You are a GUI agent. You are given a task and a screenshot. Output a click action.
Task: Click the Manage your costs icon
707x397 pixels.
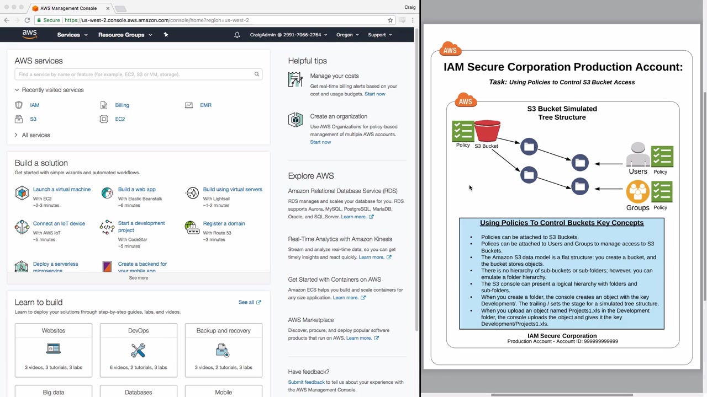pos(296,79)
